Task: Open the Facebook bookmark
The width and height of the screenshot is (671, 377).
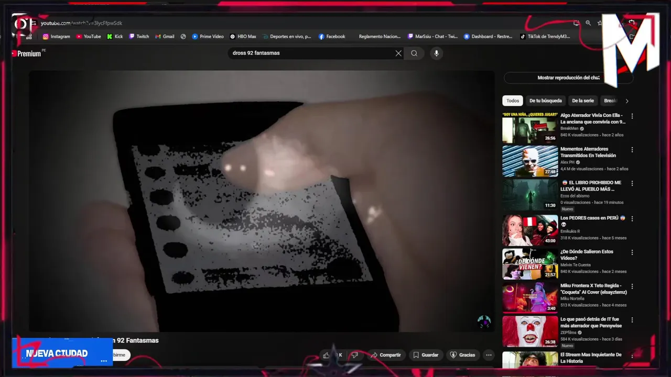Action: tap(332, 37)
